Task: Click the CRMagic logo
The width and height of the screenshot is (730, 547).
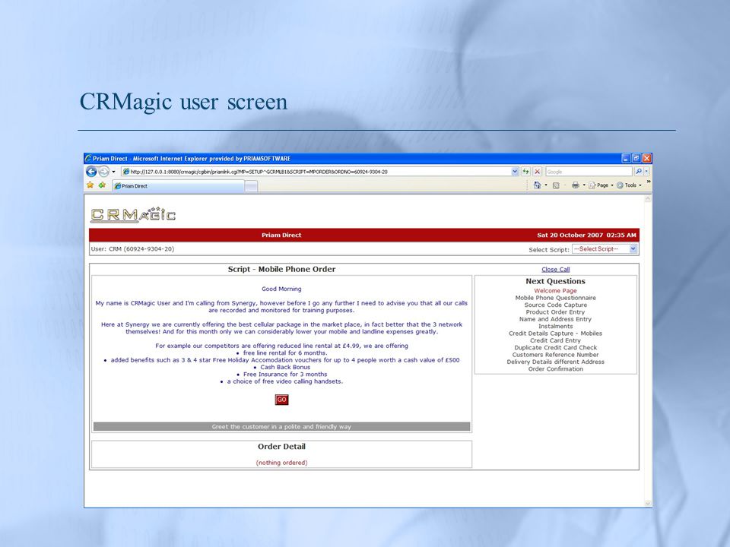Action: click(132, 214)
